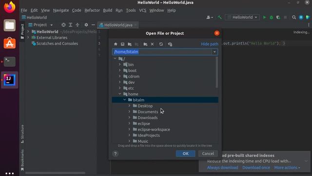This screenshot has height=176, width=312.
Task: Open the VCS menu
Action: click(142, 10)
